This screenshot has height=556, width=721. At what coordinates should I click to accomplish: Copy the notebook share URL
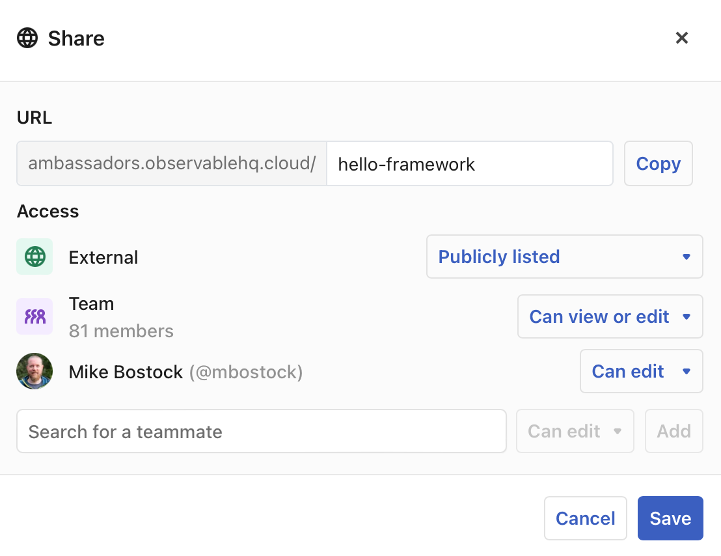[x=658, y=163]
